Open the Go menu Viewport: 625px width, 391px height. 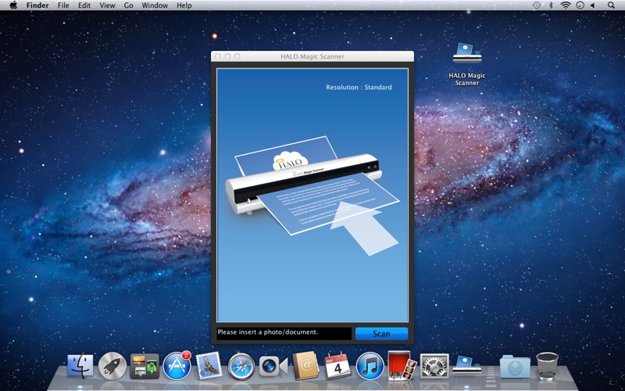point(128,5)
